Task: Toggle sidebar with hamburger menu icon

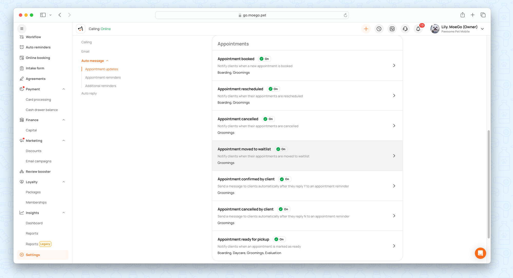Action: point(22,29)
